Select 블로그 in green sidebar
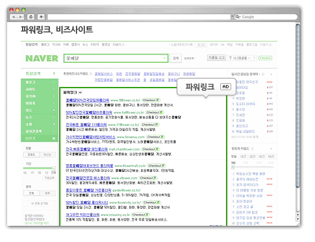Image resolution: width=315 pixels, height=242 pixels. click(40, 82)
